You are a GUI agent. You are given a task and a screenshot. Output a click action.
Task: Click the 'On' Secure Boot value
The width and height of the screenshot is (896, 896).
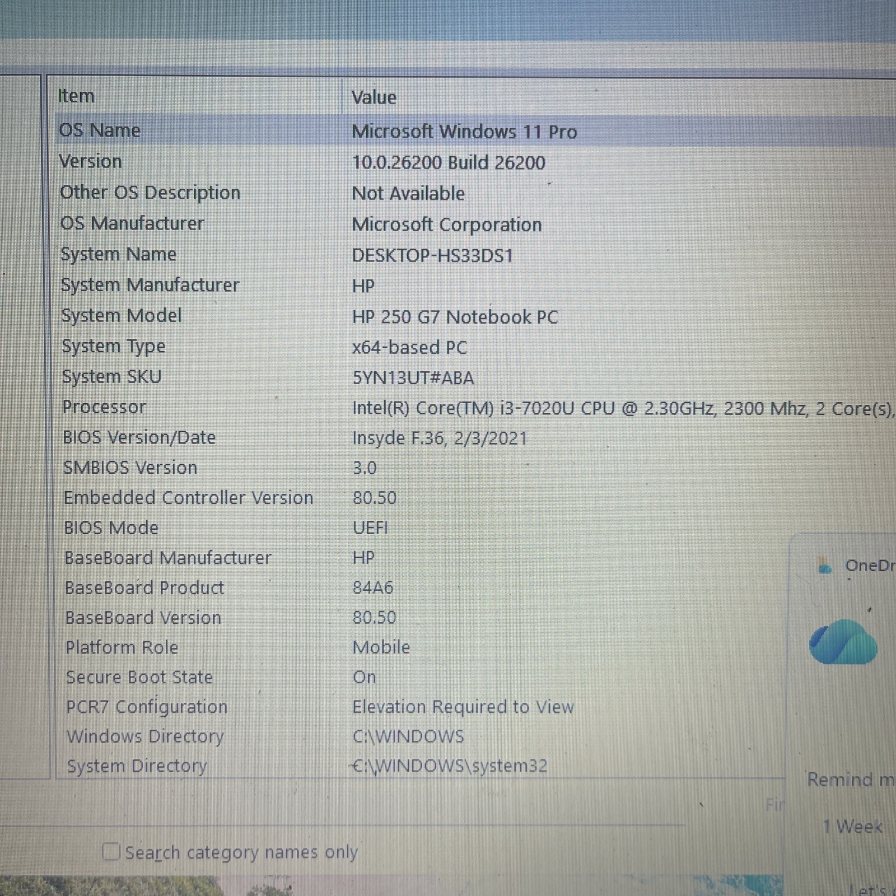365,678
